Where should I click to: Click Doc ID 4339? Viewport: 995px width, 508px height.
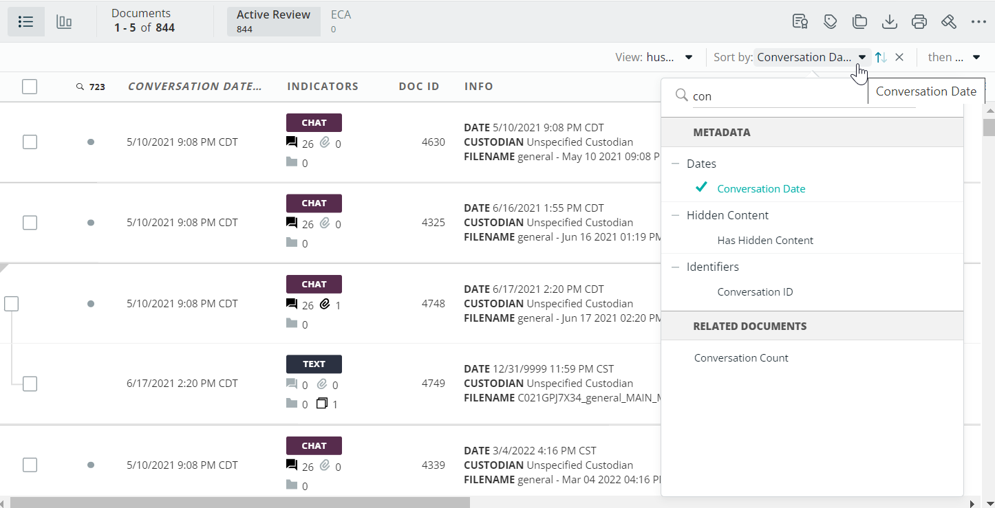pyautogui.click(x=434, y=465)
